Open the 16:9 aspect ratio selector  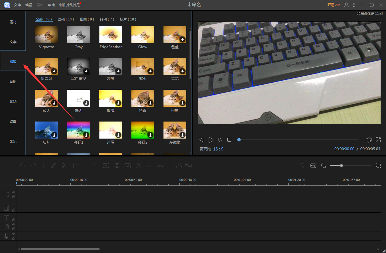[218, 149]
